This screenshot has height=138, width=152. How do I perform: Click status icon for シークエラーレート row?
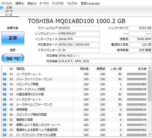tap(4, 100)
